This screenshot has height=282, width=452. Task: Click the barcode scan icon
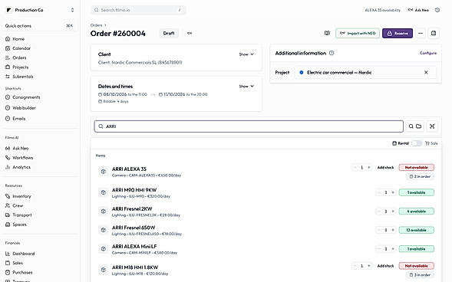coord(432,126)
